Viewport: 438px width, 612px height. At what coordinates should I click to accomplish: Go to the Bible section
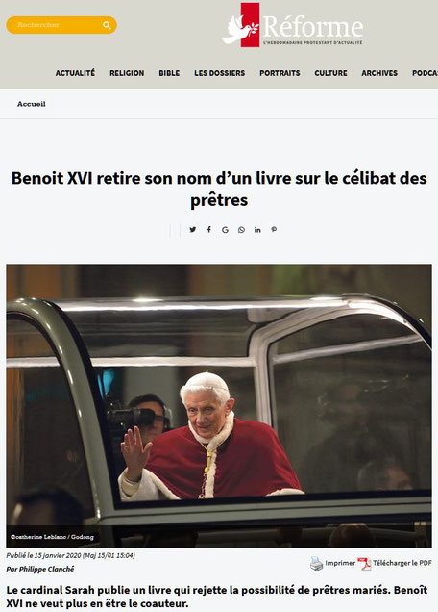pos(169,73)
